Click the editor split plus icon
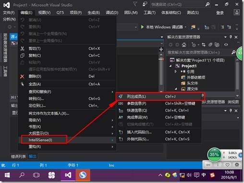The height and width of the screenshot is (183, 244). tap(161, 49)
